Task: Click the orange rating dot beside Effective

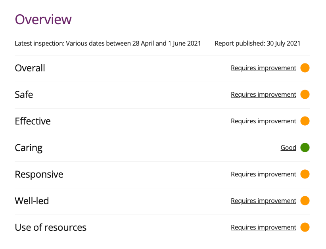Action: coord(305,121)
